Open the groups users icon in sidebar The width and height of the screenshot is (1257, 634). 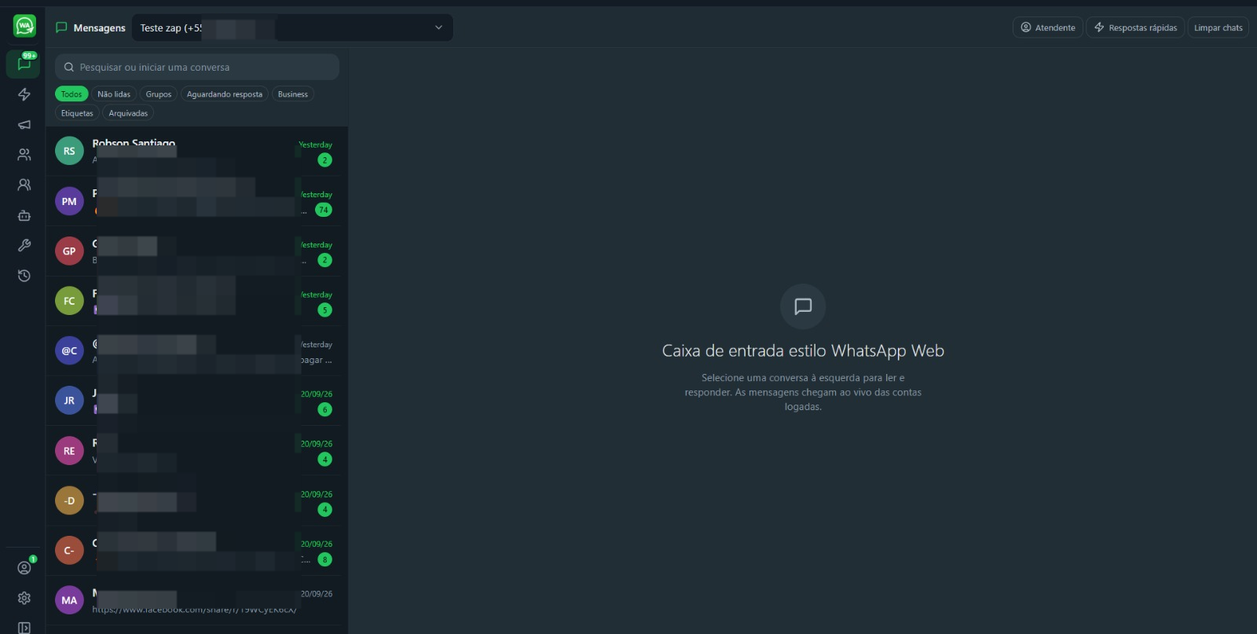24,185
